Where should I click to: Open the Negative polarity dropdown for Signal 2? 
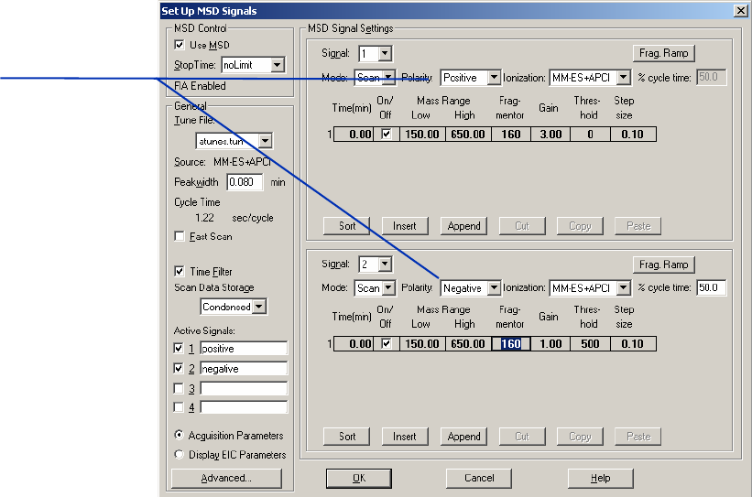[x=494, y=288]
